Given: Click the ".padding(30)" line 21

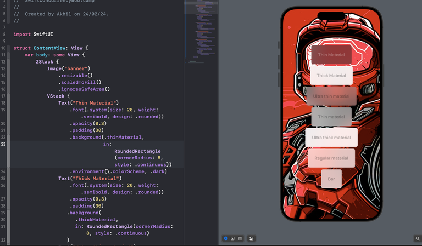Looking at the screenshot, I should 87,130.
